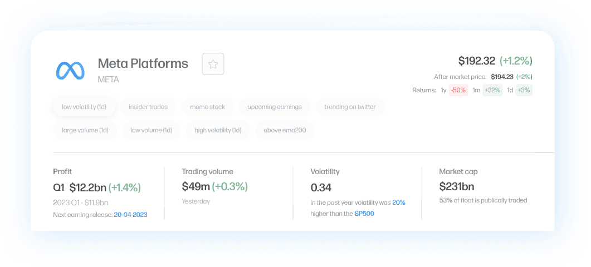This screenshot has height=267, width=591.
Task: Click the $194.23 after market price
Action: (502, 76)
